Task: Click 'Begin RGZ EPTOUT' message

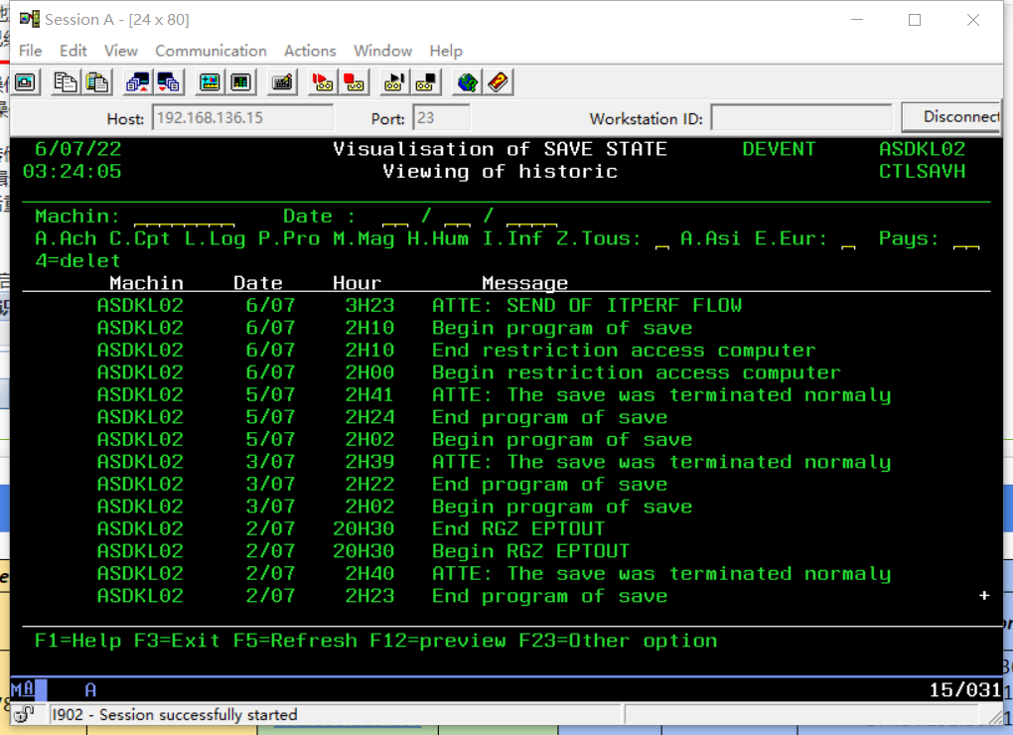Action: pos(530,551)
